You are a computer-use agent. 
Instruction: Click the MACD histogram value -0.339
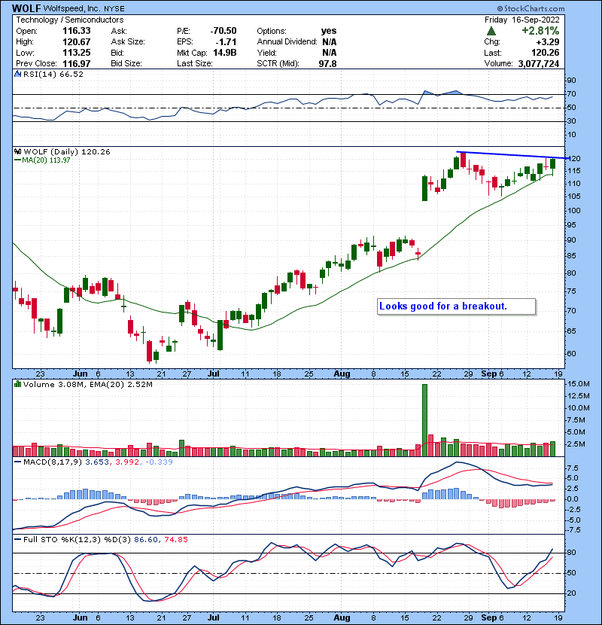pos(159,462)
